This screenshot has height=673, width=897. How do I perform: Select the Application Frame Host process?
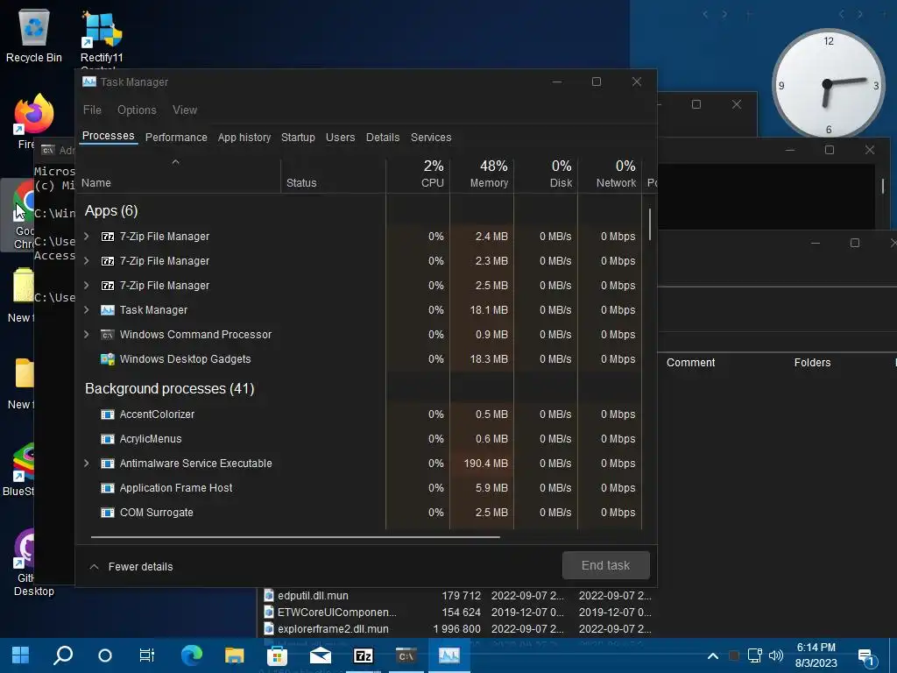tap(360, 488)
